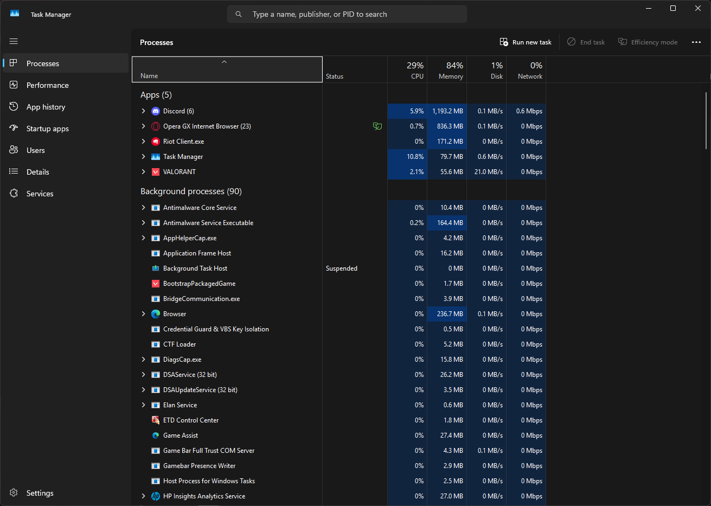Click the Suspended status of Background Task Host

click(x=342, y=268)
